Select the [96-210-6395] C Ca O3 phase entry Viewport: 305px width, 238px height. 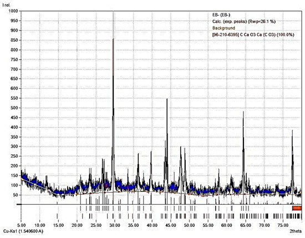click(253, 35)
